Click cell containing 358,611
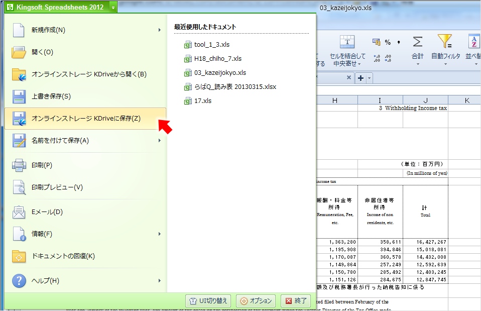The height and width of the screenshot is (311, 481). (380, 242)
